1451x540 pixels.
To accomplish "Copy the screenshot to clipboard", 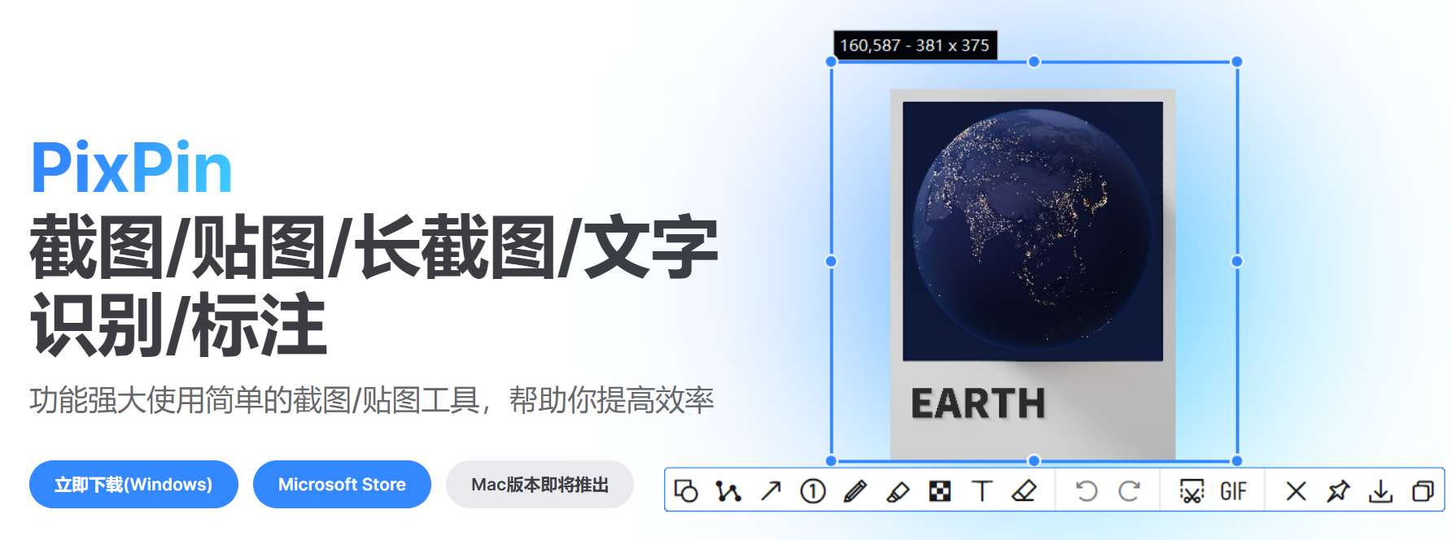I will pos(1423,490).
